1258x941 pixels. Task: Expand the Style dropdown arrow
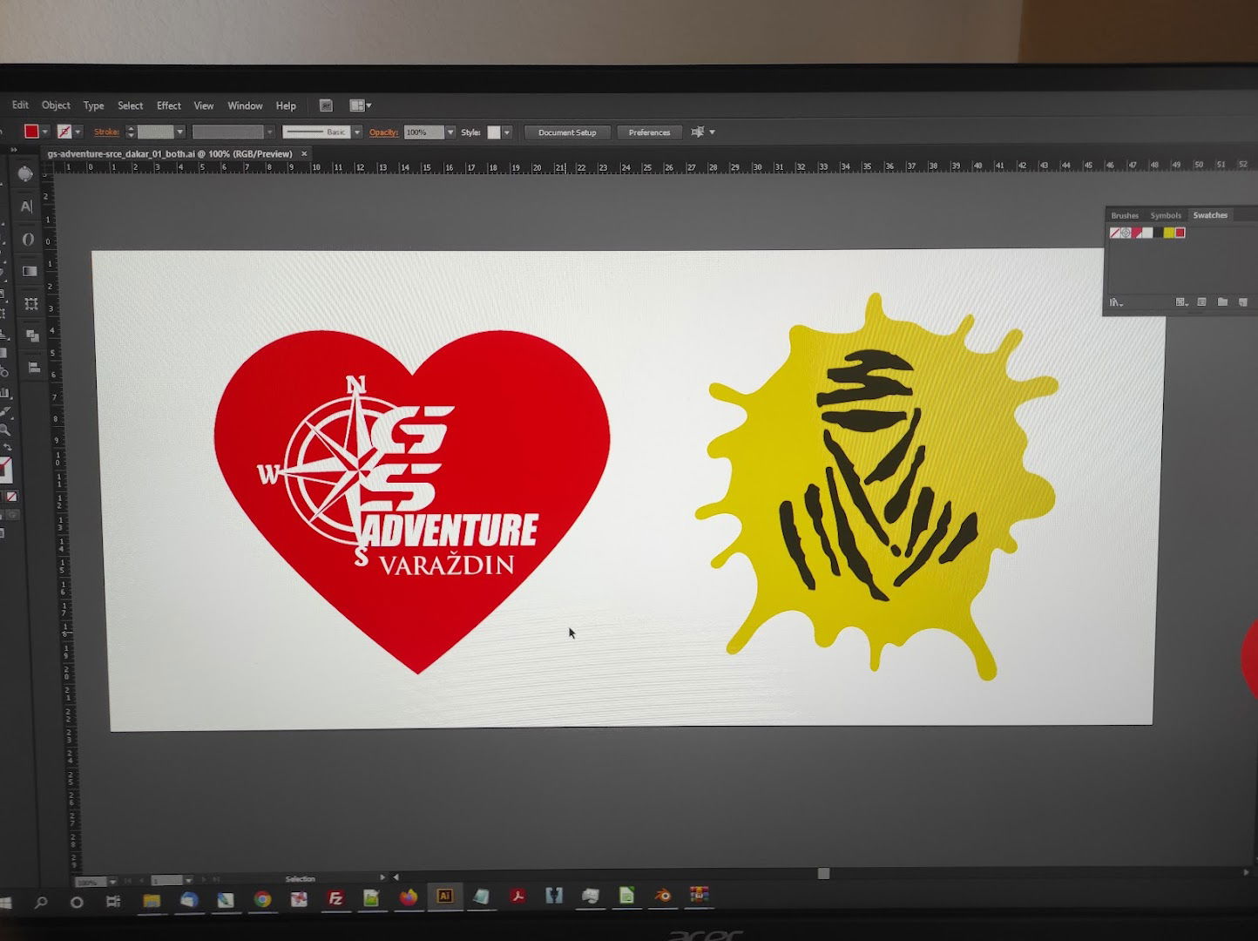click(507, 132)
